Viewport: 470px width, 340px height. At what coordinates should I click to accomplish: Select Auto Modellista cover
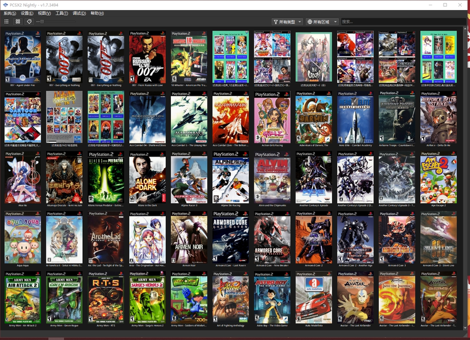pyautogui.click(x=314, y=298)
